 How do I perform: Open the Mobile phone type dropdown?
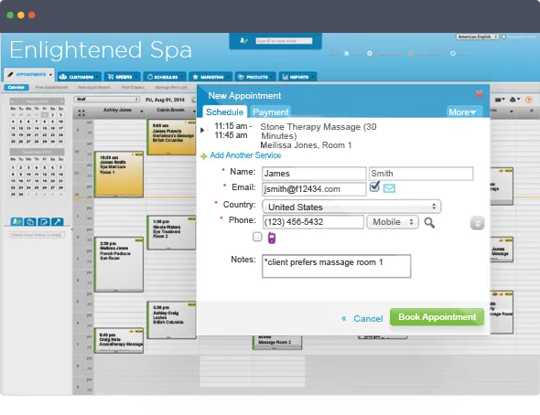coord(393,222)
